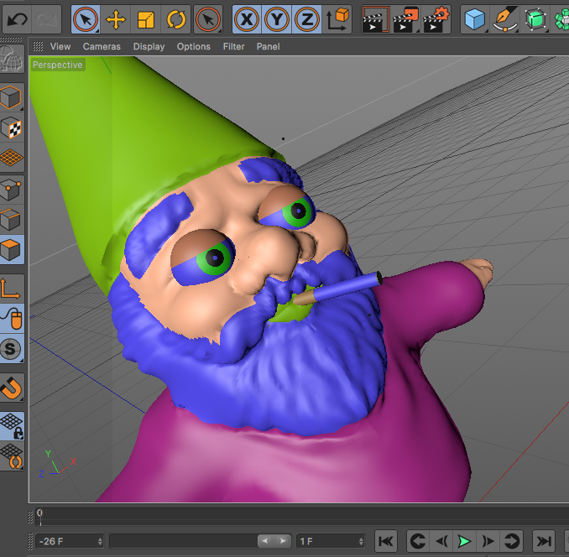The image size is (569, 557).
Task: Expand the Cube primitive object dropdown
Action: coord(476,18)
